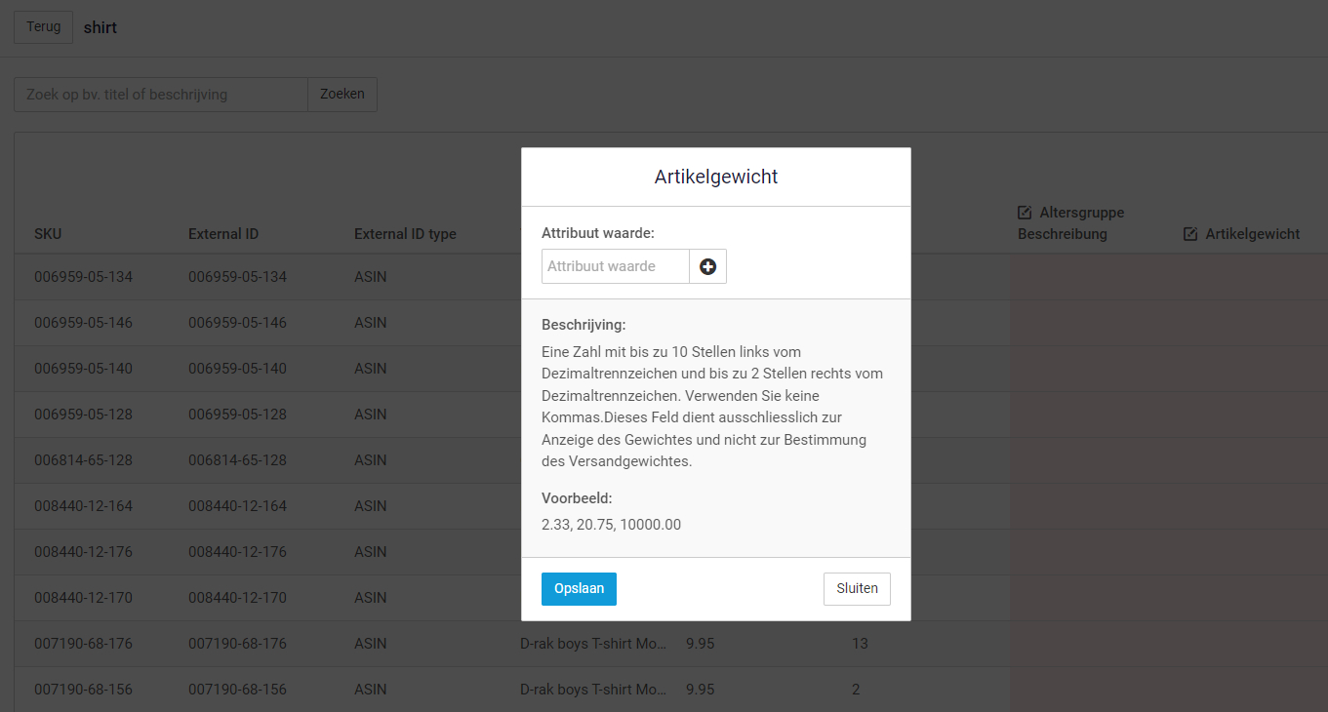This screenshot has height=712, width=1328.
Task: Click the 9.95 price in row 007190-68-176
Action: point(700,644)
